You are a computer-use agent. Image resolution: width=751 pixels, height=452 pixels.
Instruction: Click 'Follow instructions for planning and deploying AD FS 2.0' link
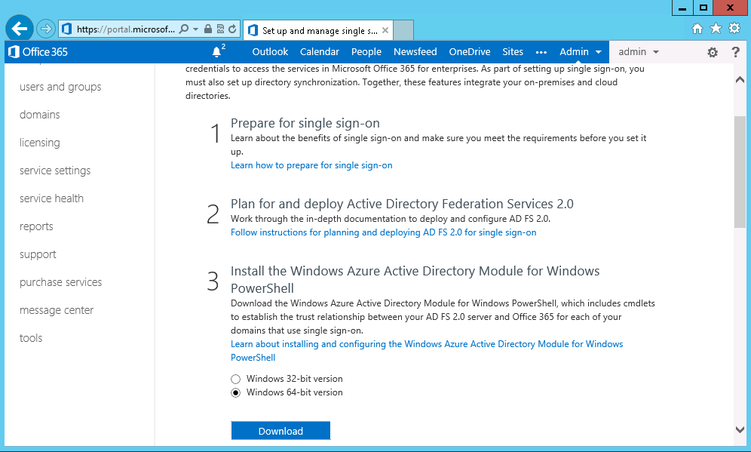[x=383, y=232]
